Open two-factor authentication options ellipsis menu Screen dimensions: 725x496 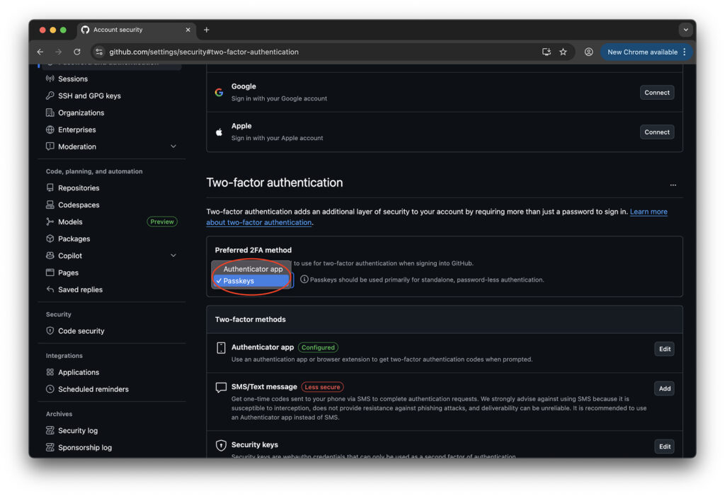pyautogui.click(x=673, y=185)
